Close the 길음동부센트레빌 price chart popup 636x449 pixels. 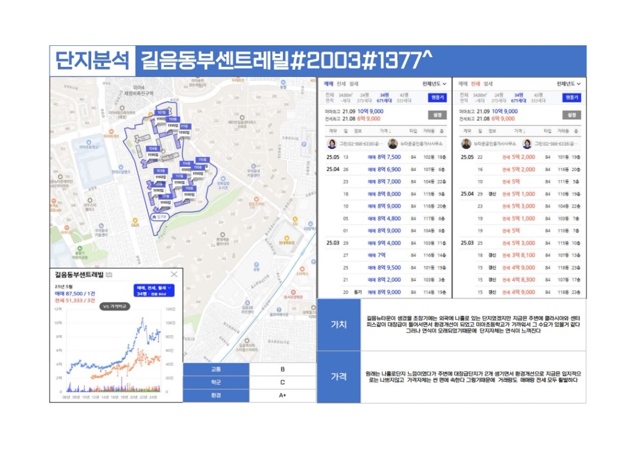(174, 274)
